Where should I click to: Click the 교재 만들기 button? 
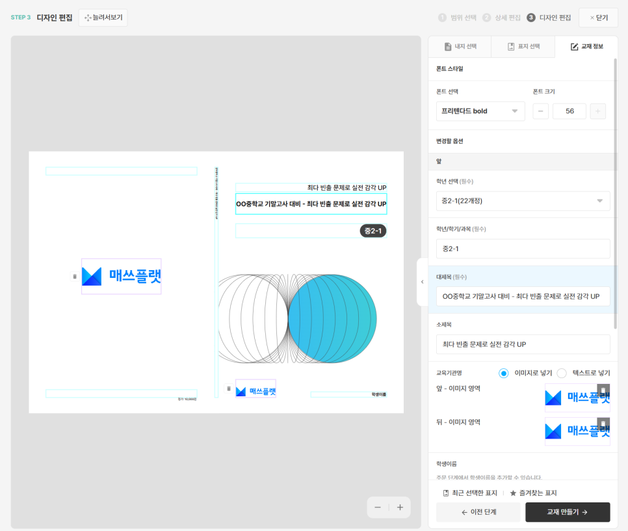pos(568,512)
